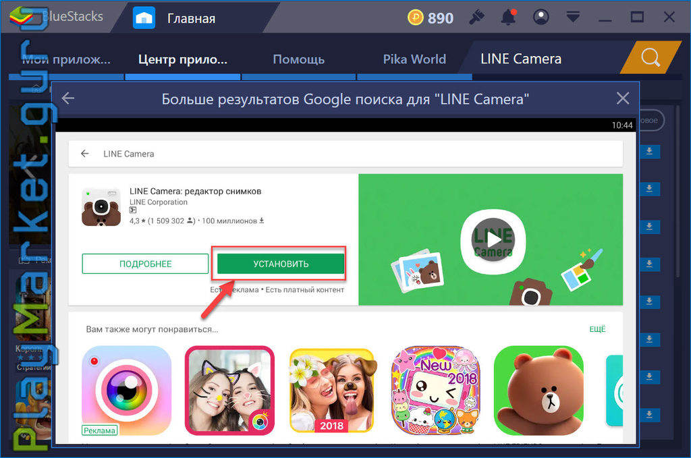Click the LINE Camera: редактор снимков title
The width and height of the screenshot is (691, 458).
[195, 191]
